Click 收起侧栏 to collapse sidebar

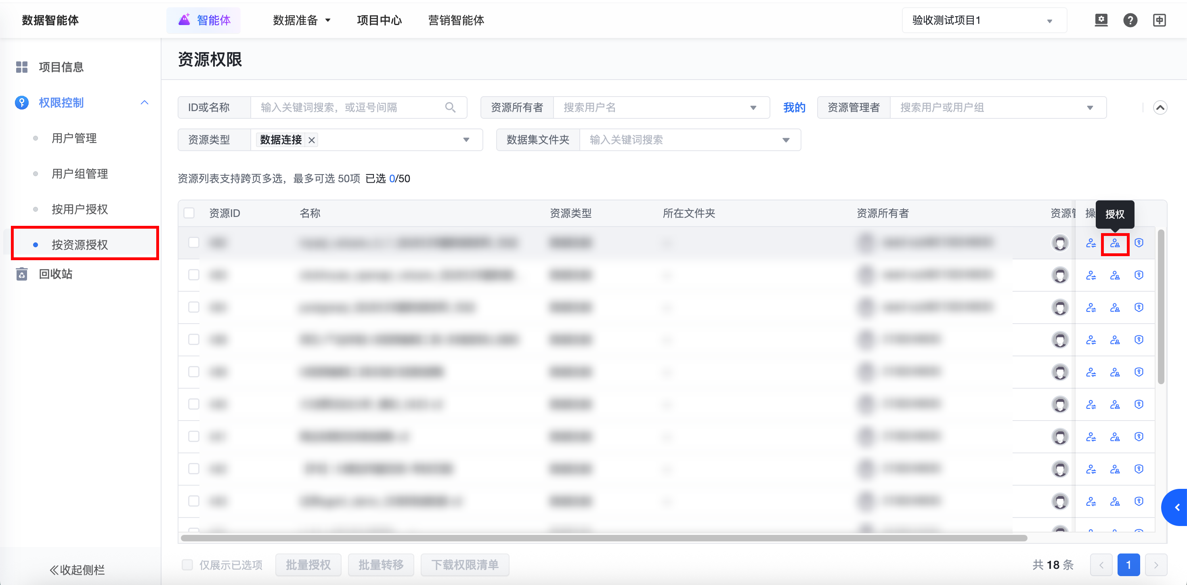click(x=78, y=570)
